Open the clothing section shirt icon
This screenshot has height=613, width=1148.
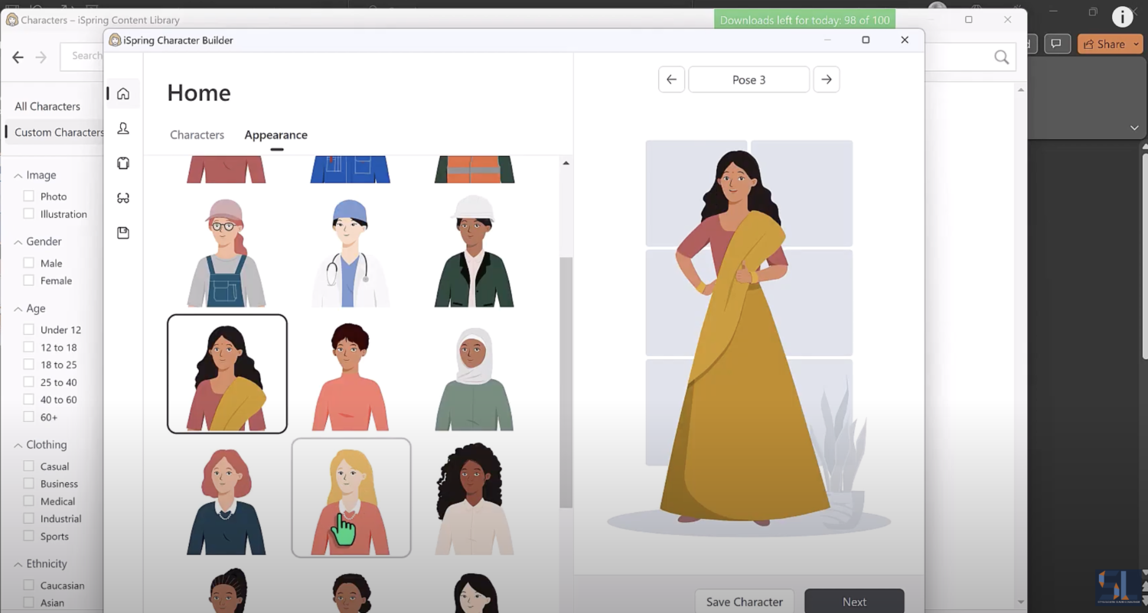point(123,163)
